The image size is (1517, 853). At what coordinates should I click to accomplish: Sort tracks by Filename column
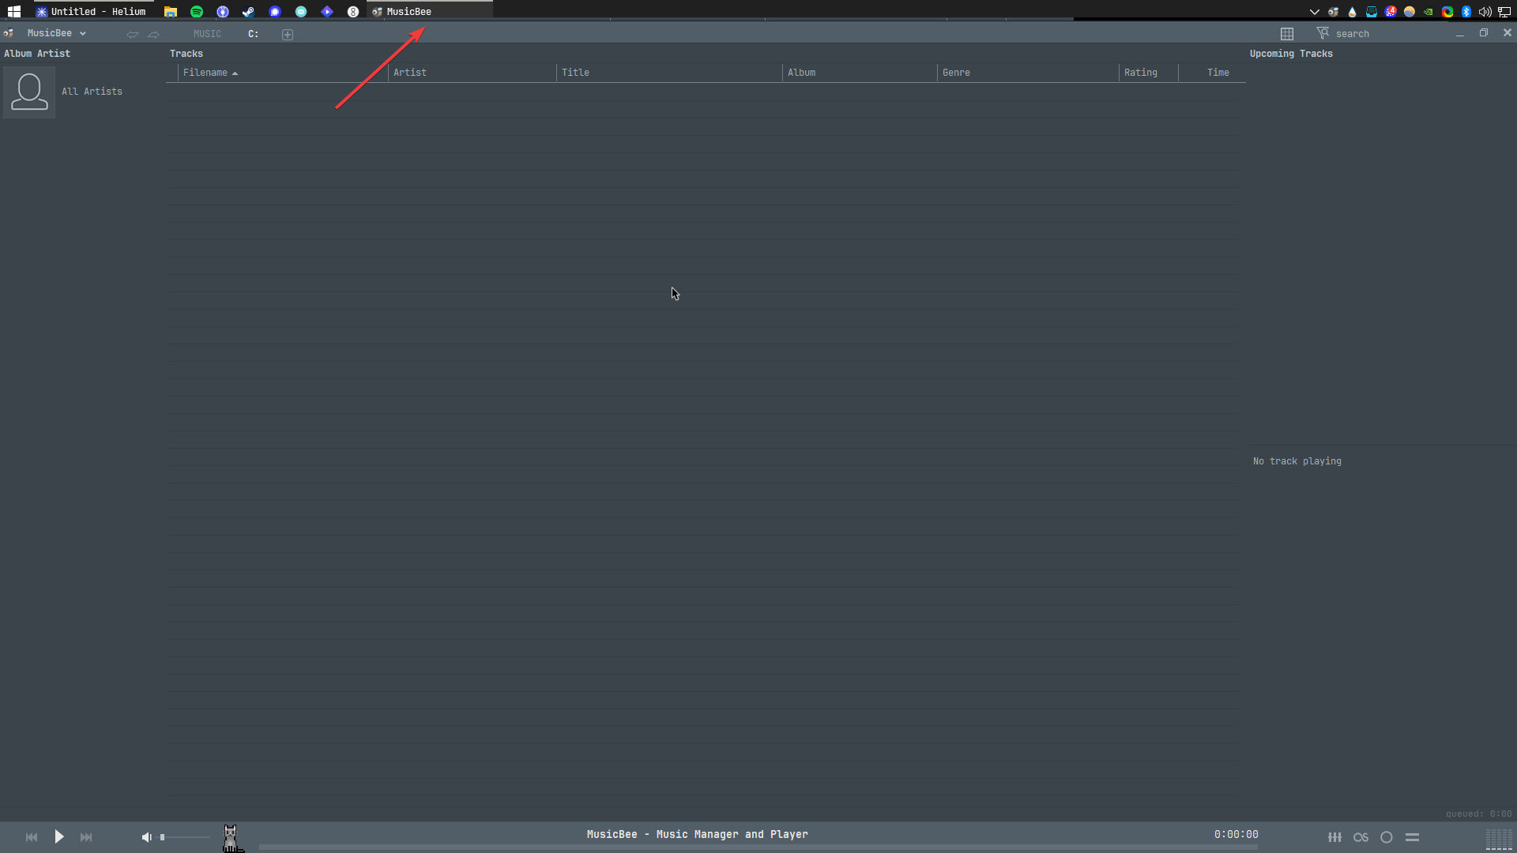[205, 73]
